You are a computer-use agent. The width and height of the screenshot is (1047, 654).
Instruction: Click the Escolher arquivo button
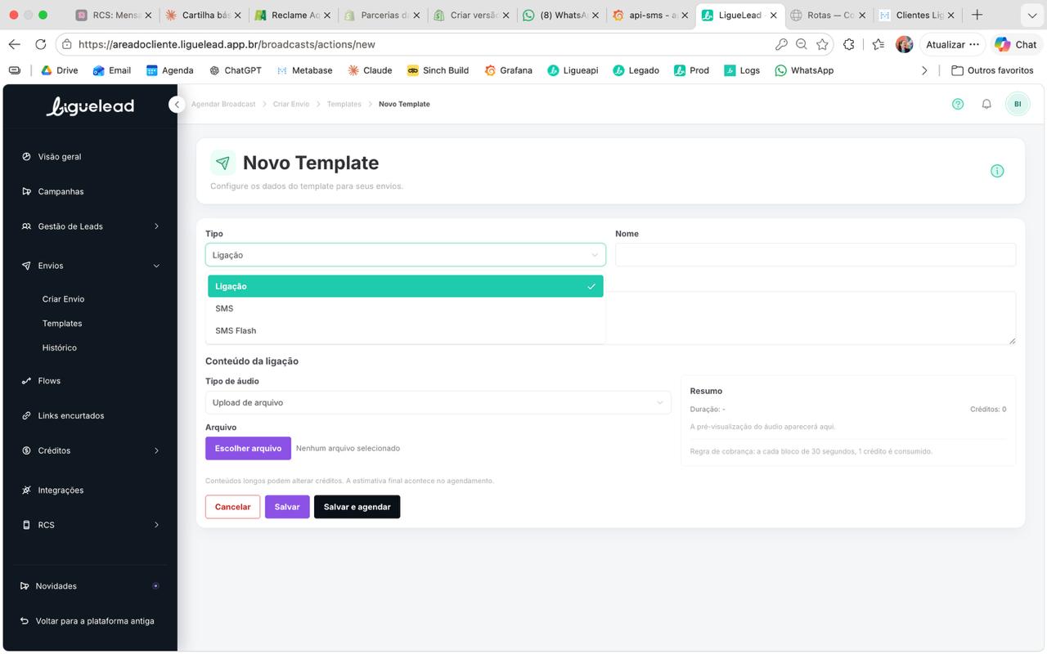(x=248, y=448)
